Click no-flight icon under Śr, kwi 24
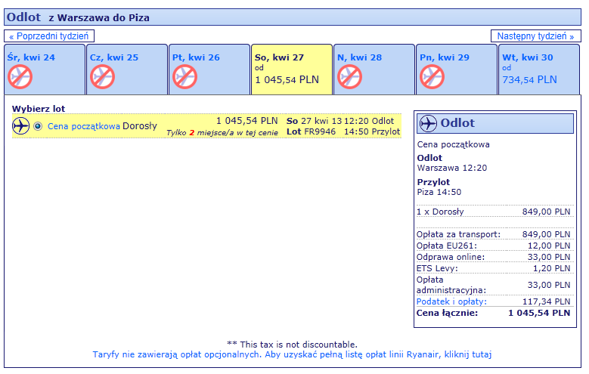The image size is (589, 374). click(x=20, y=76)
